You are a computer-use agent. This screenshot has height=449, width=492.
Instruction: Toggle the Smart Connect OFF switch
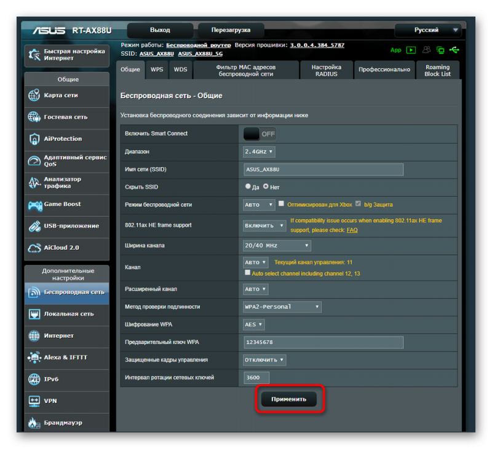coord(260,134)
